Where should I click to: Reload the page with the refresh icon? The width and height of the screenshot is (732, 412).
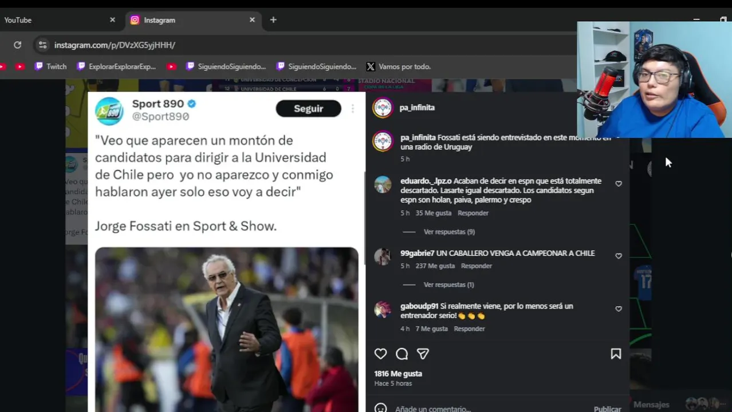18,45
